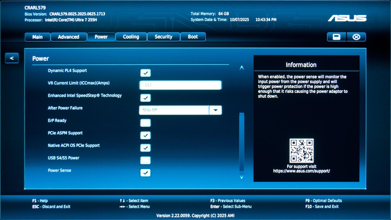The image size is (391, 220).
Task: Click the ASUS logo
Action: [x=347, y=18]
